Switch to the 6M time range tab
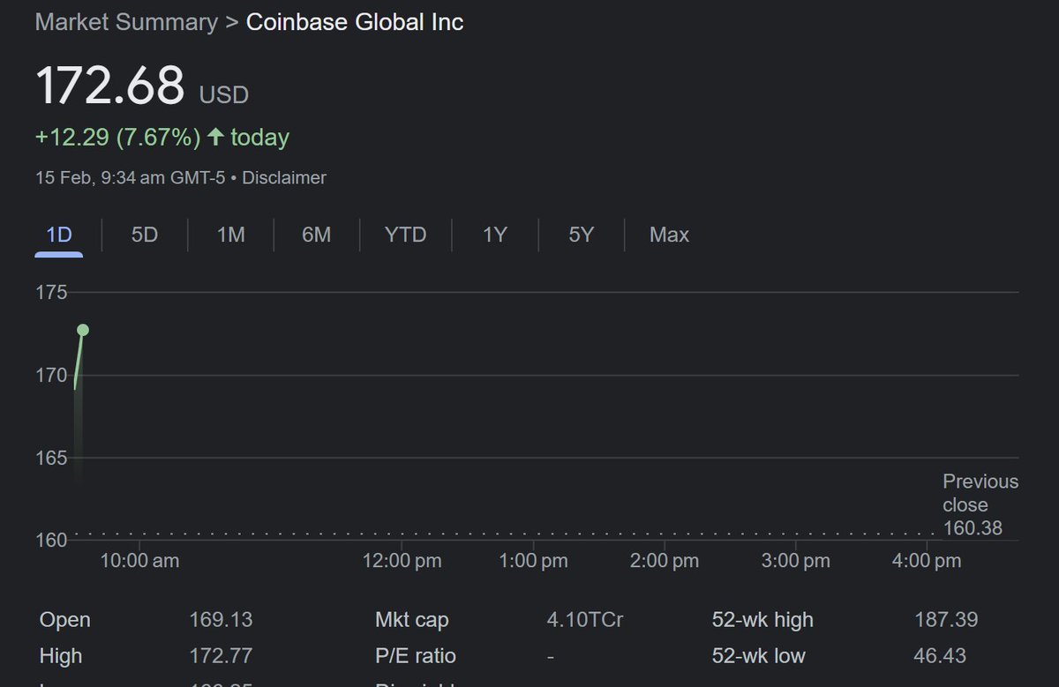 coord(316,235)
